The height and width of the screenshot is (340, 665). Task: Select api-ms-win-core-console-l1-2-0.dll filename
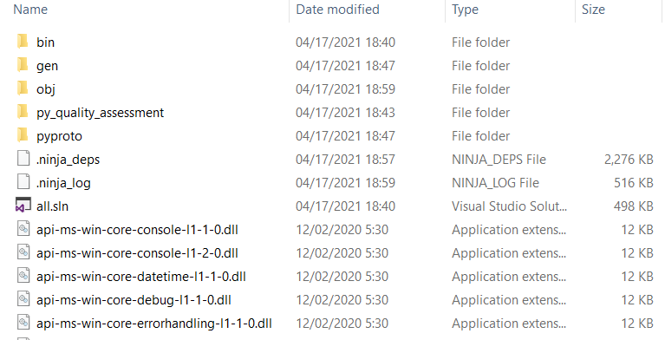coord(137,253)
